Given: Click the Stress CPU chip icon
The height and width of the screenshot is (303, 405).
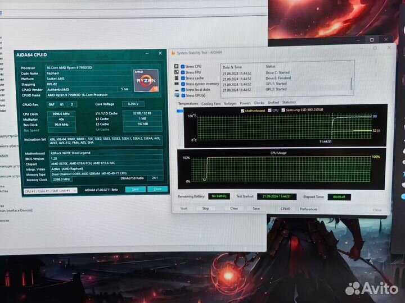Looking at the screenshot, I should 176,66.
